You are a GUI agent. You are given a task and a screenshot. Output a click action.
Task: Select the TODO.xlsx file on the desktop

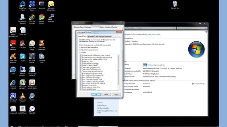coord(23,31)
